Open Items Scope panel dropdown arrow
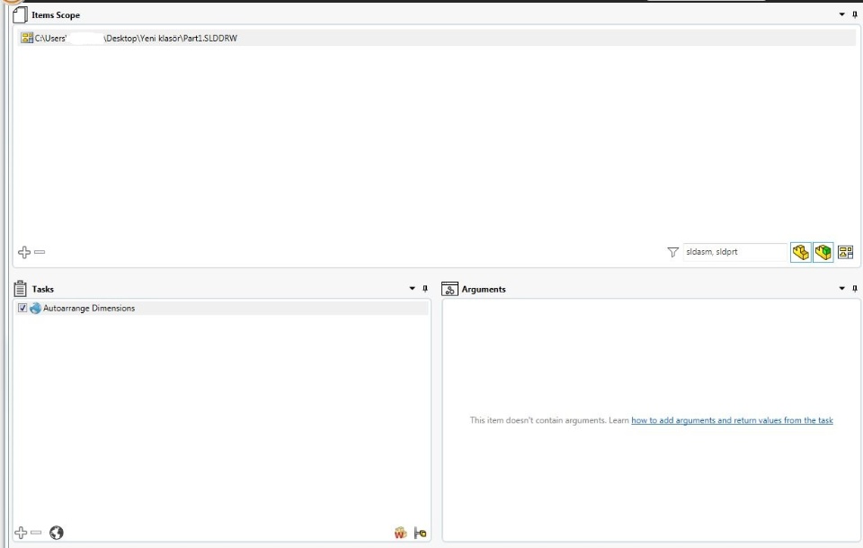 tap(841, 14)
